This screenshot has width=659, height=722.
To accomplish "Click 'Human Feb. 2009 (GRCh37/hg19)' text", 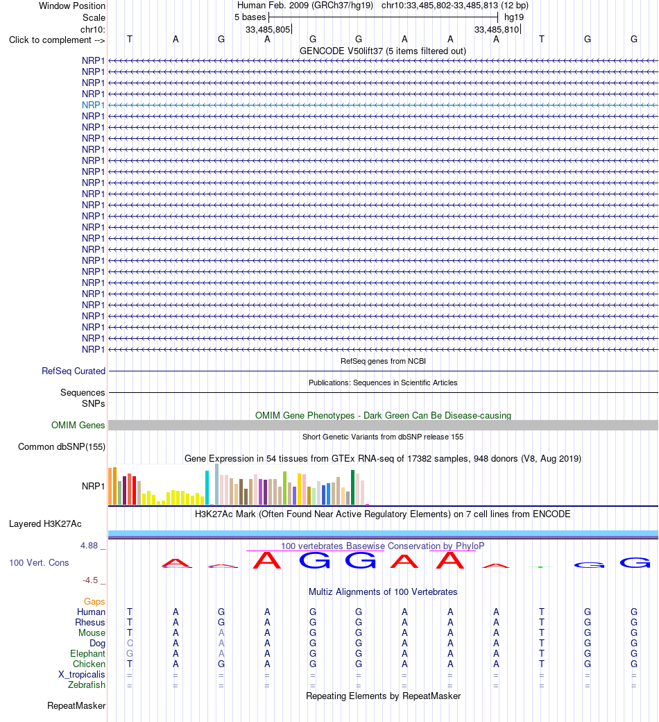I will pyautogui.click(x=305, y=6).
